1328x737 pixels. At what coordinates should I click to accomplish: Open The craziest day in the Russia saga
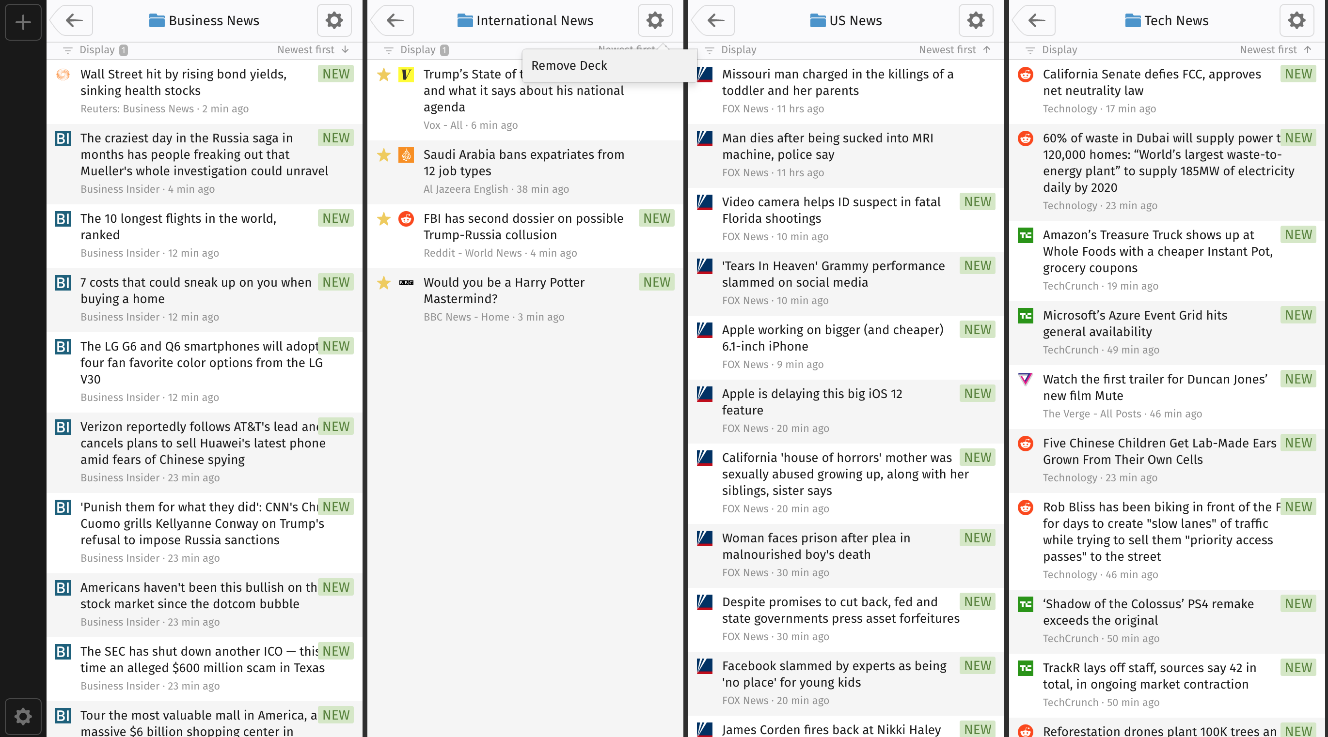pyautogui.click(x=204, y=164)
